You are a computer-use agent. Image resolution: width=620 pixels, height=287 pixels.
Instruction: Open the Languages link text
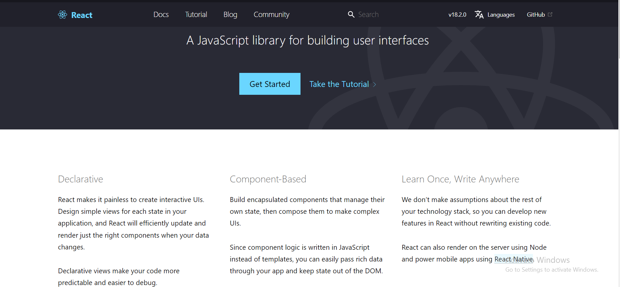tap(501, 15)
